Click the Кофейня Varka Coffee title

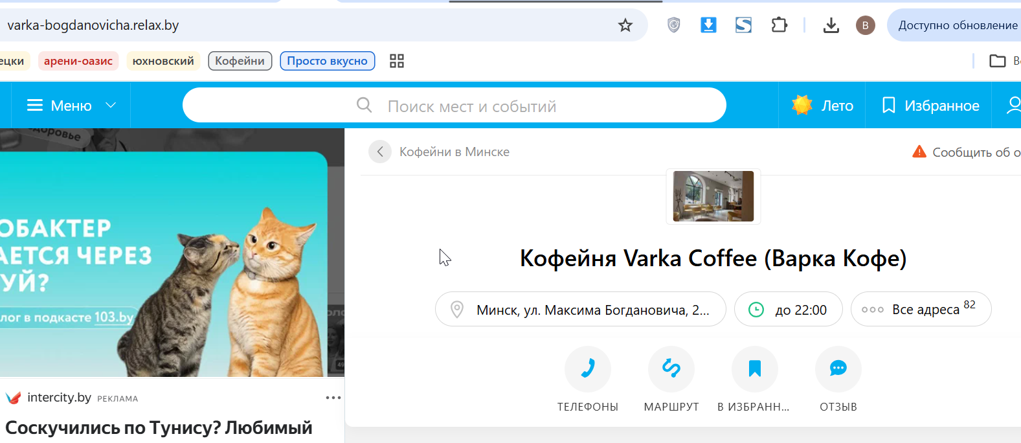[x=713, y=258]
